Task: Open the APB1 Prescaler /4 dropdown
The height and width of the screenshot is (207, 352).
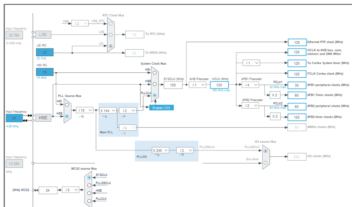Action: click(x=250, y=85)
